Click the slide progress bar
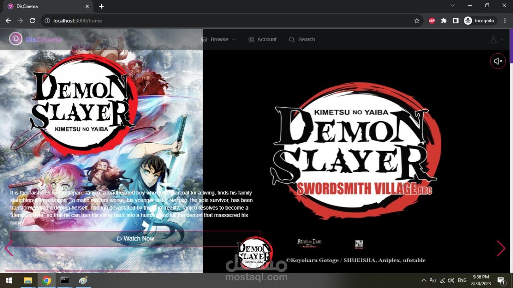This screenshot has height=288, width=513. point(67,271)
